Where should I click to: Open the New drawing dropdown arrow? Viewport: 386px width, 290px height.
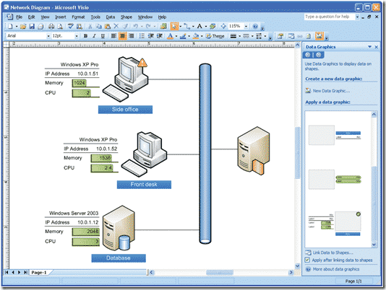tap(17, 26)
